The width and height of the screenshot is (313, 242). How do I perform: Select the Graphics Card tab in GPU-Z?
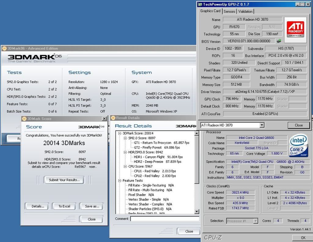coord(210,11)
